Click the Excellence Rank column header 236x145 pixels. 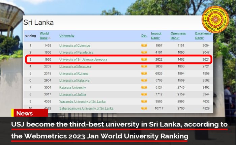point(203,35)
